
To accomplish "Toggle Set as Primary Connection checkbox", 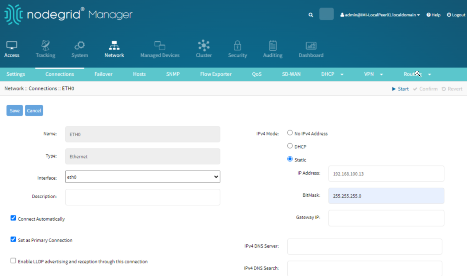I will 13,239.
